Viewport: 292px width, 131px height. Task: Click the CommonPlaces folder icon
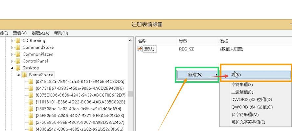18,54
